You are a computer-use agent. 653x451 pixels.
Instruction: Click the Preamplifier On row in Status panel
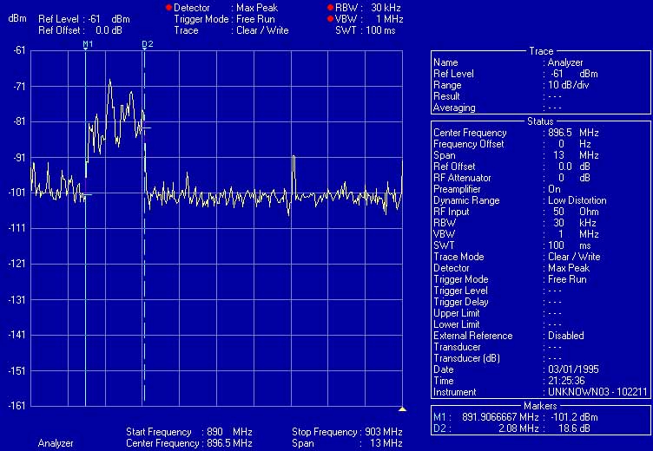(x=538, y=189)
